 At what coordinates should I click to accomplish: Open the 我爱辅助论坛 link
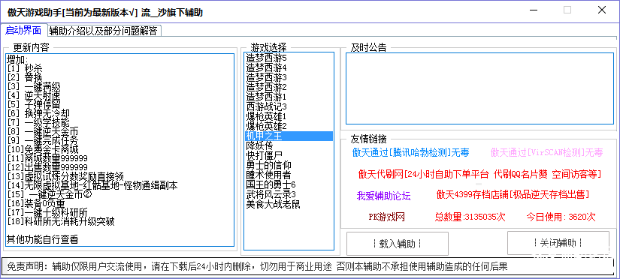(383, 196)
